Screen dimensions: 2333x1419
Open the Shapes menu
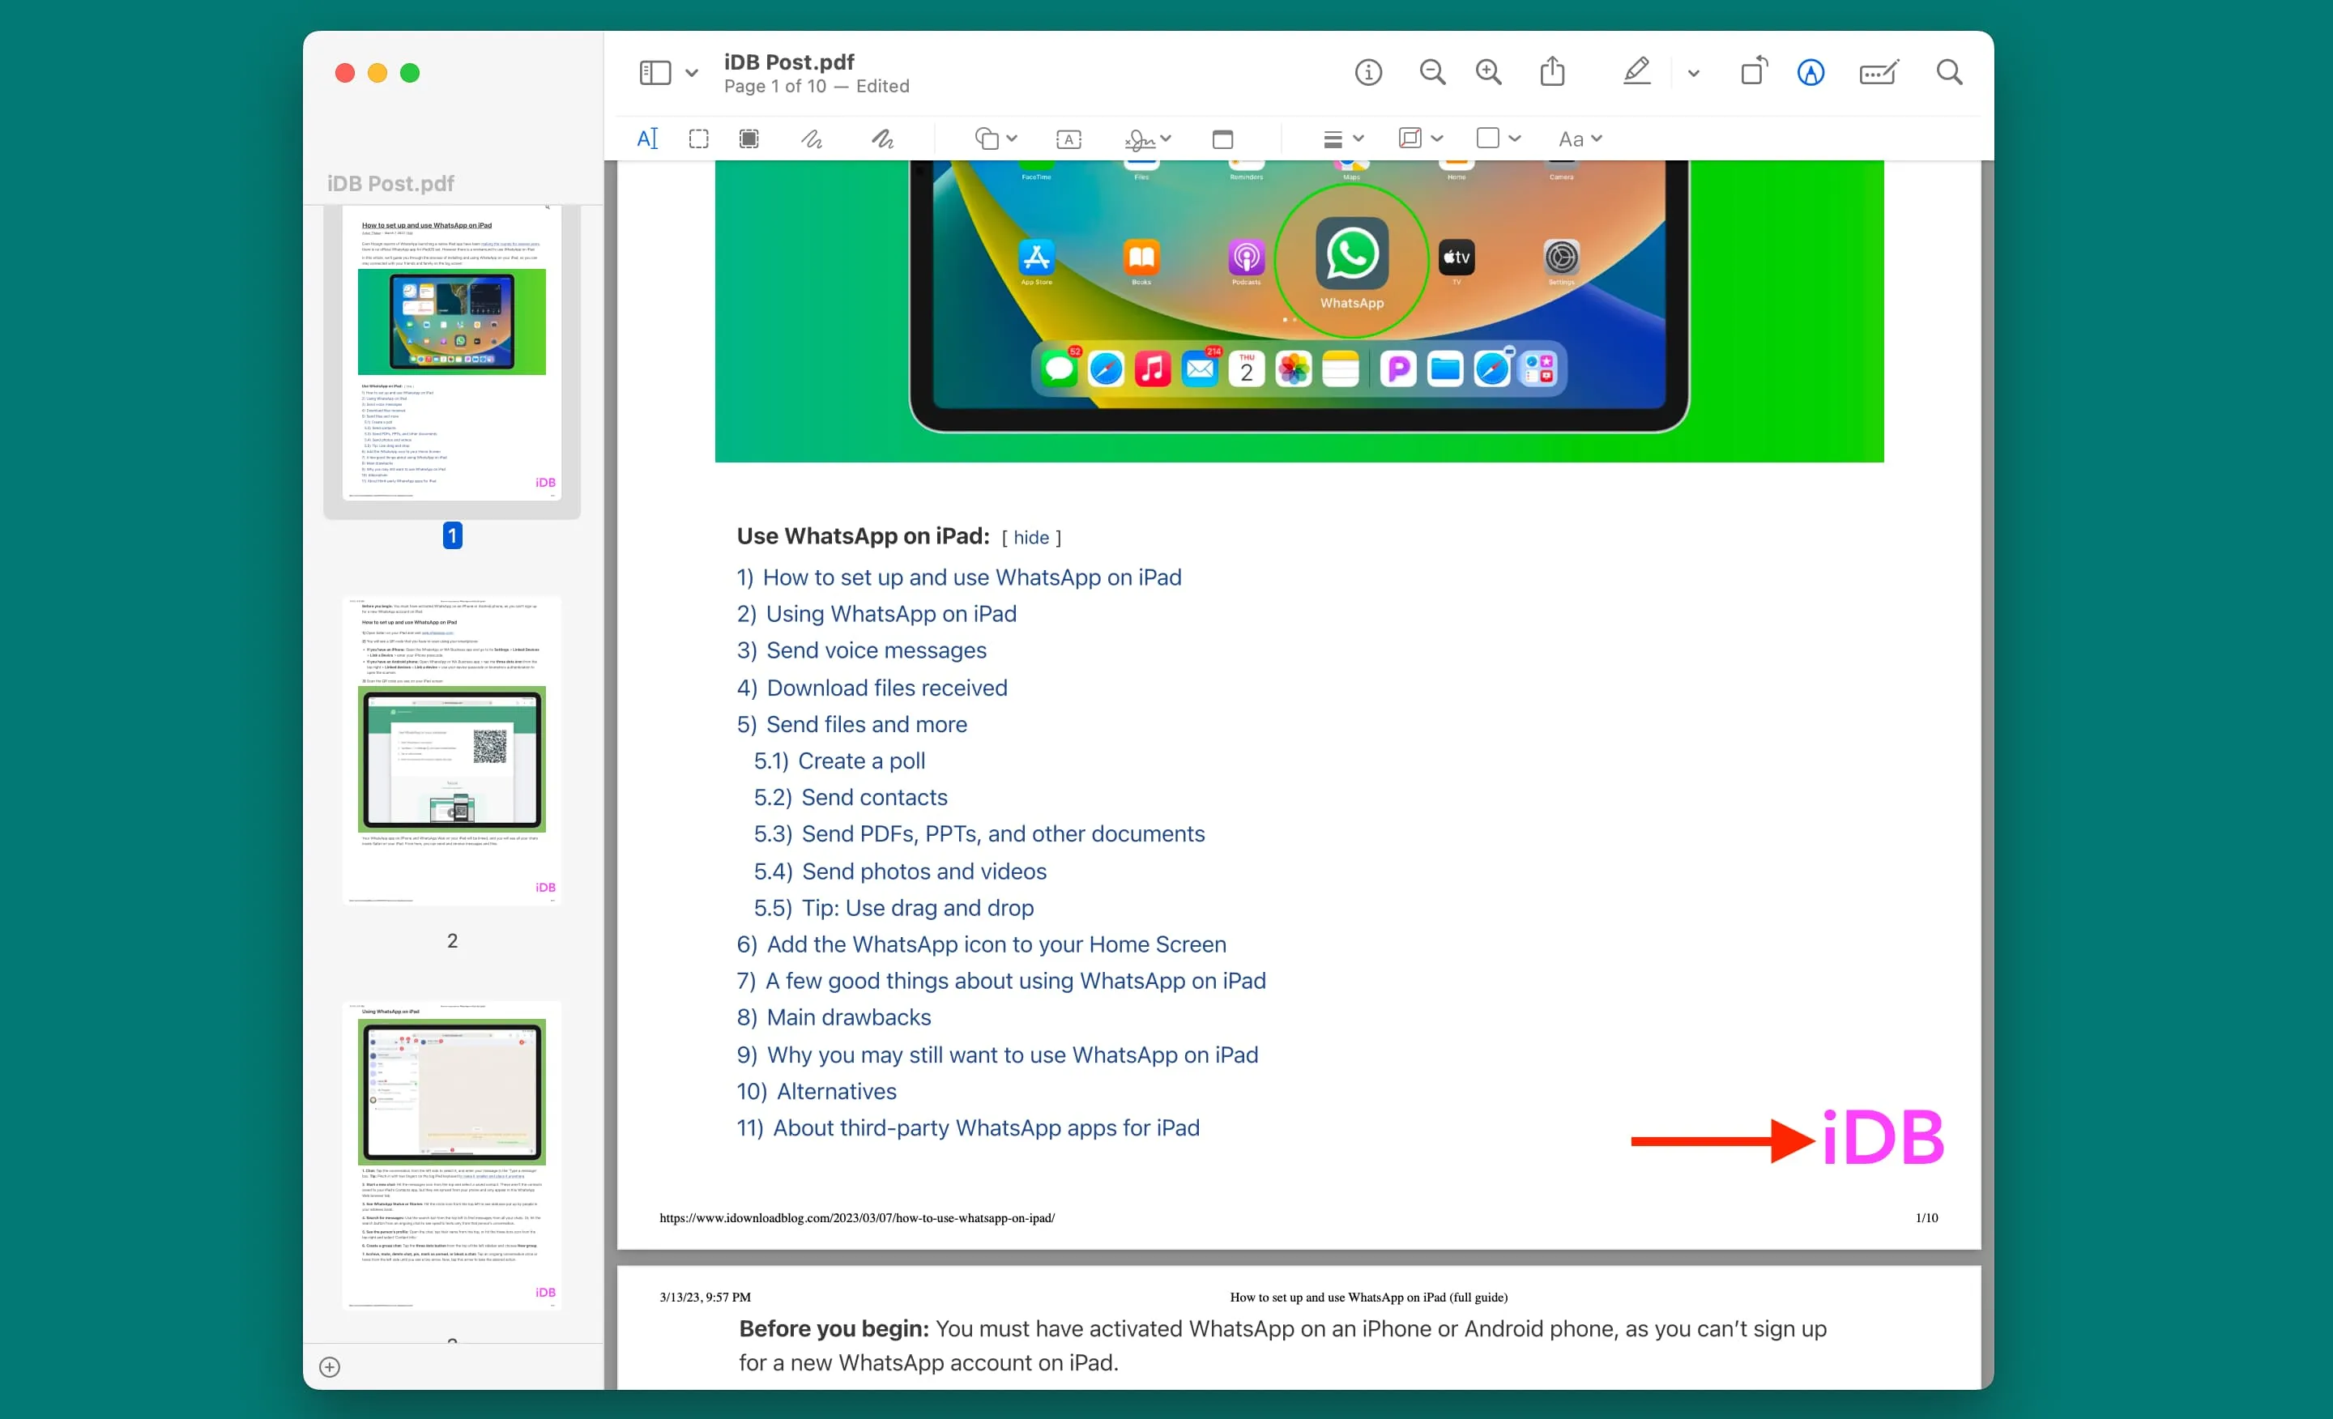click(995, 139)
